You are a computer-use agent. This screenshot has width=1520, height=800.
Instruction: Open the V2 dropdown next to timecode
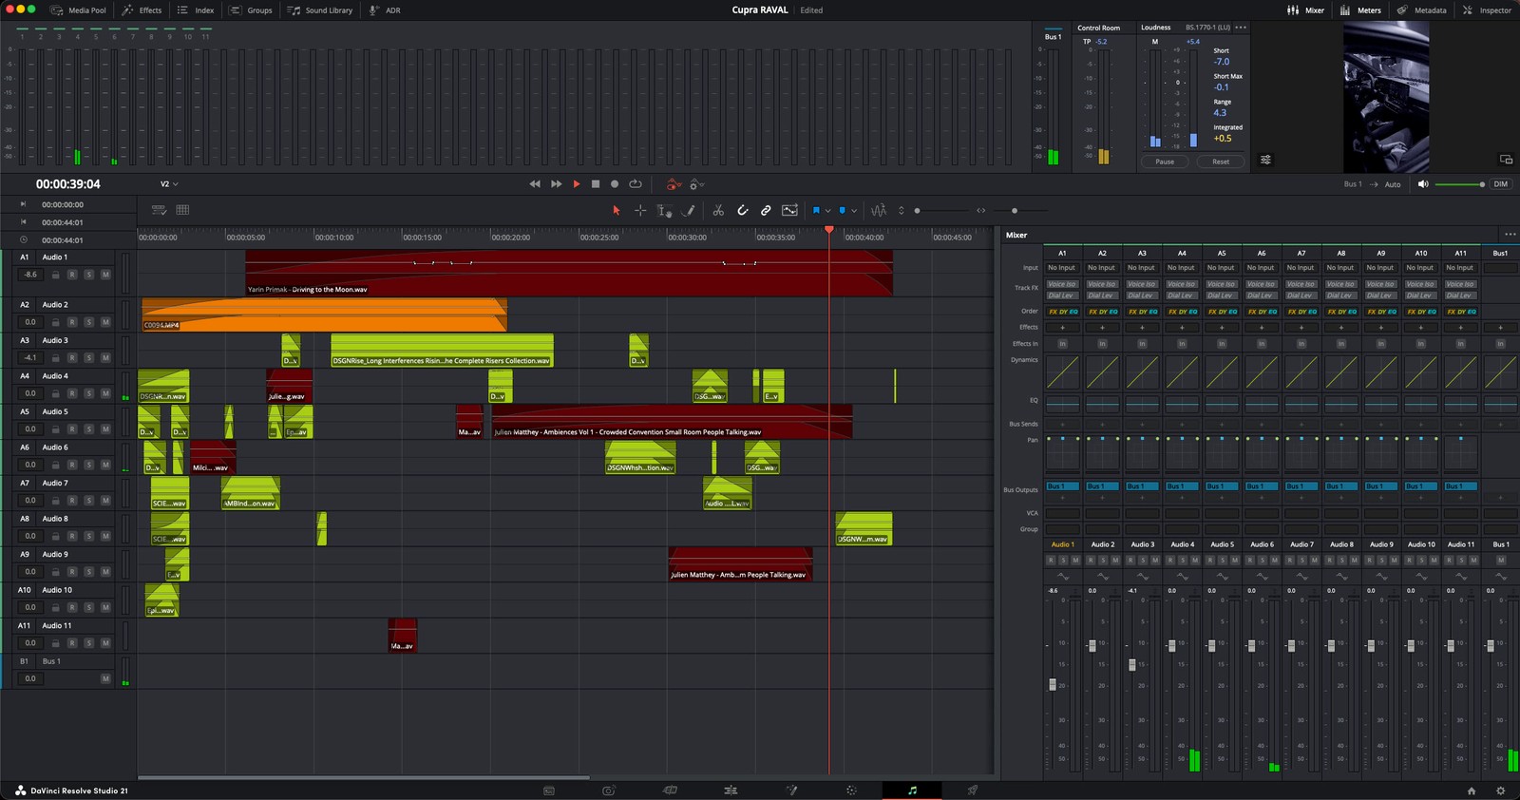click(x=169, y=184)
